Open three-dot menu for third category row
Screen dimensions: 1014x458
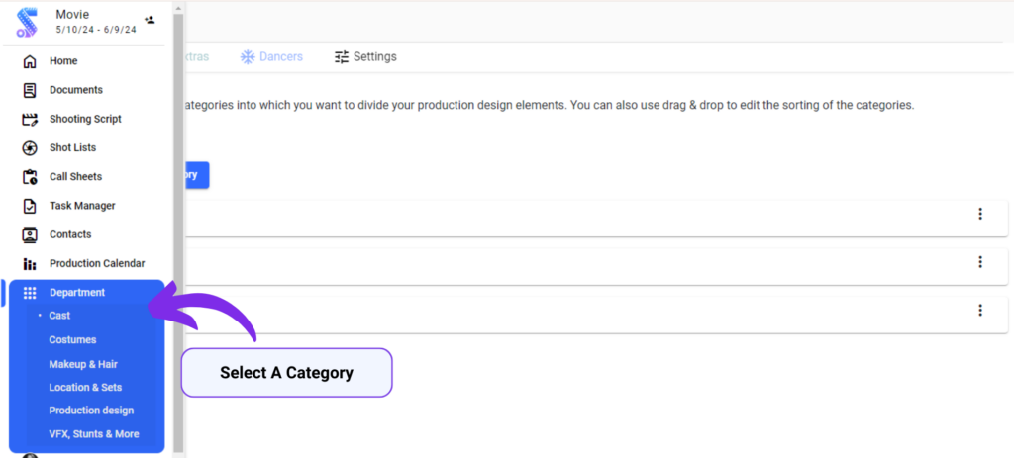click(980, 311)
